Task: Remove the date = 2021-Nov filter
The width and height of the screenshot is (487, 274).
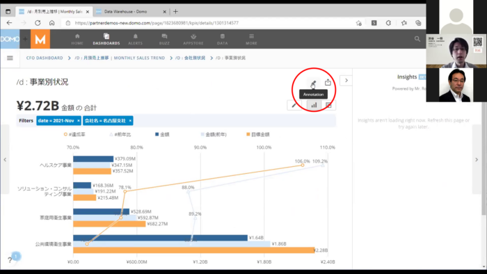Action: tap(78, 121)
